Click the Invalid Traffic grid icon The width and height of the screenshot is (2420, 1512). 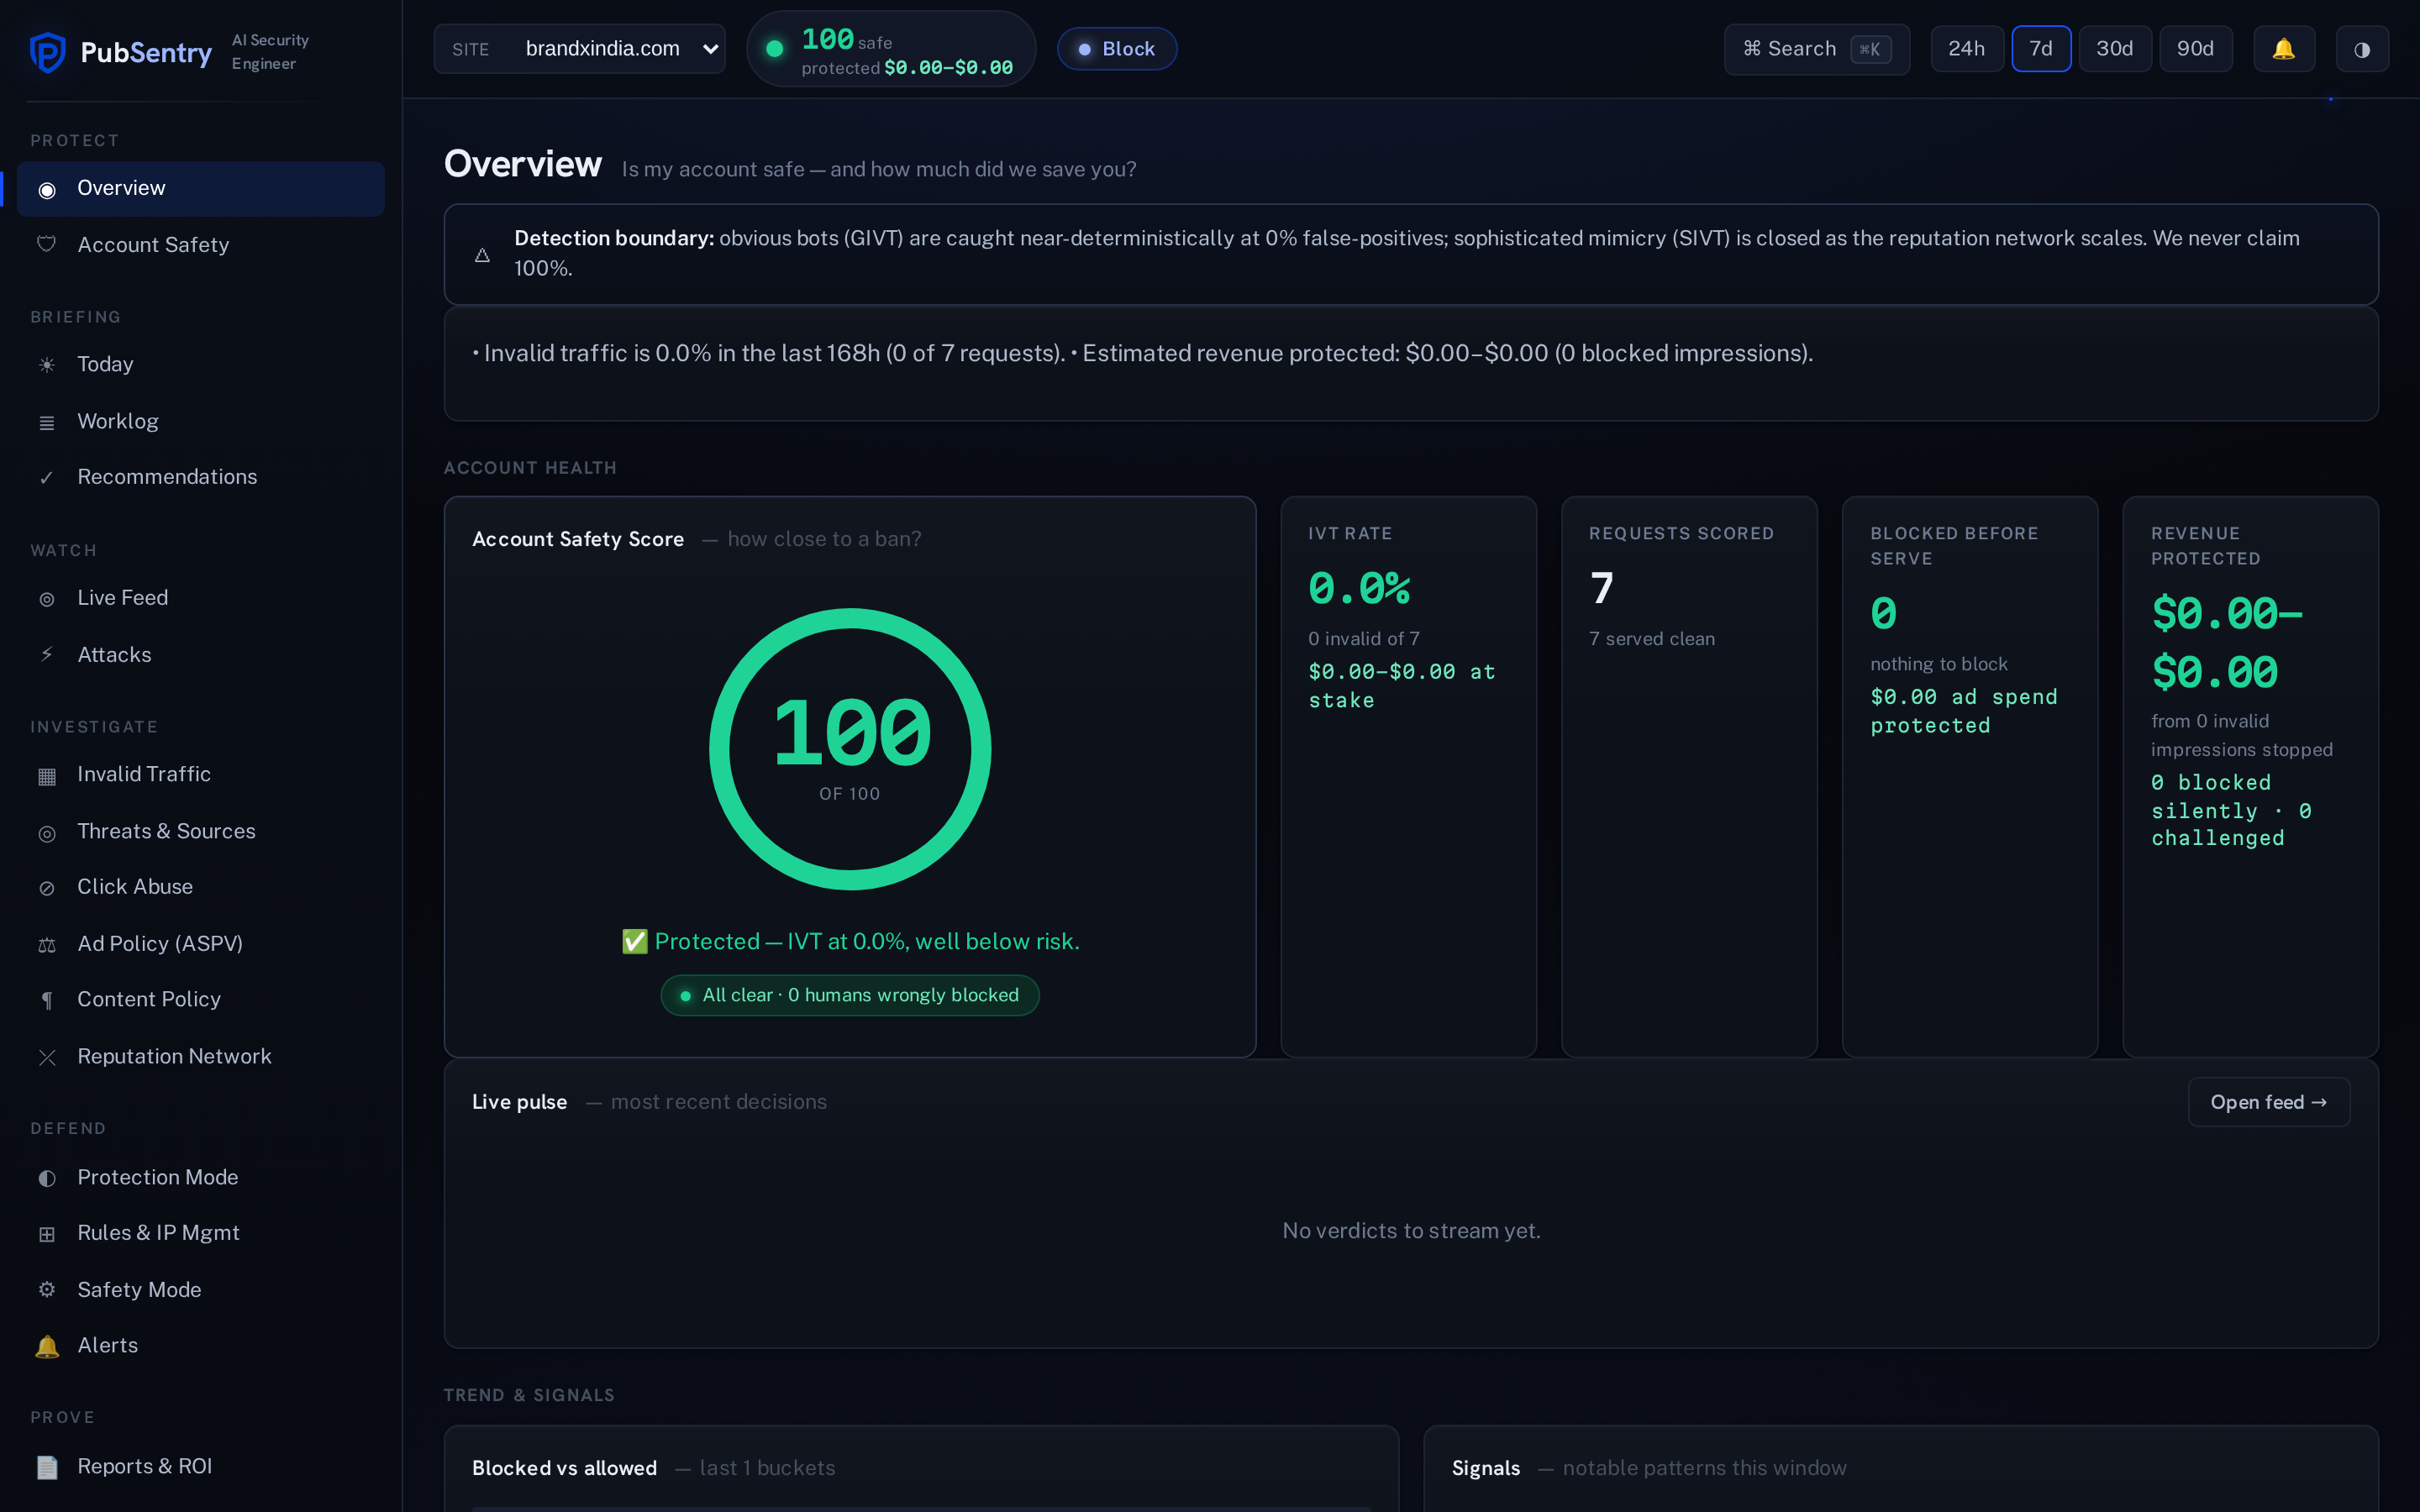pyautogui.click(x=47, y=776)
